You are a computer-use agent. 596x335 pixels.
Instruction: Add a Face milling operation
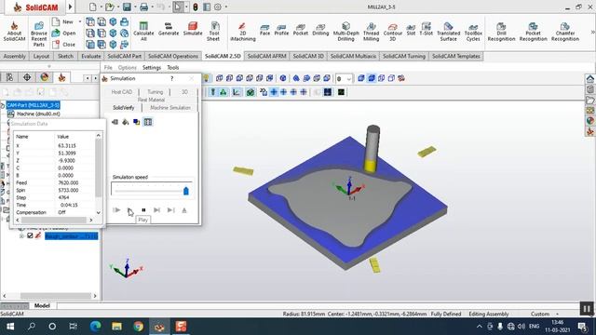264,30
